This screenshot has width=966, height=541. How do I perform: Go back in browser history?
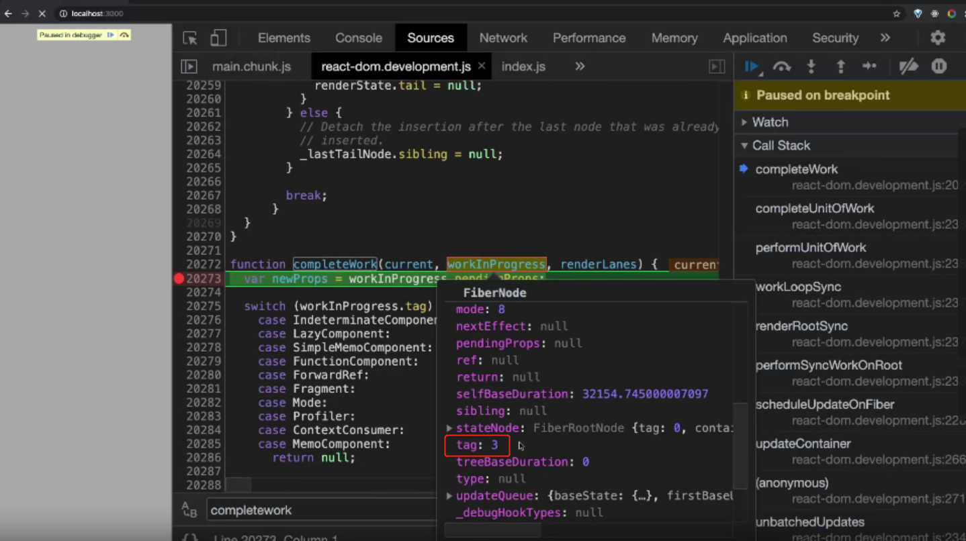click(8, 13)
